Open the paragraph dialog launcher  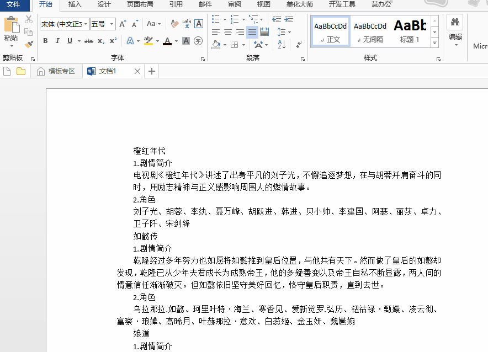click(x=303, y=59)
